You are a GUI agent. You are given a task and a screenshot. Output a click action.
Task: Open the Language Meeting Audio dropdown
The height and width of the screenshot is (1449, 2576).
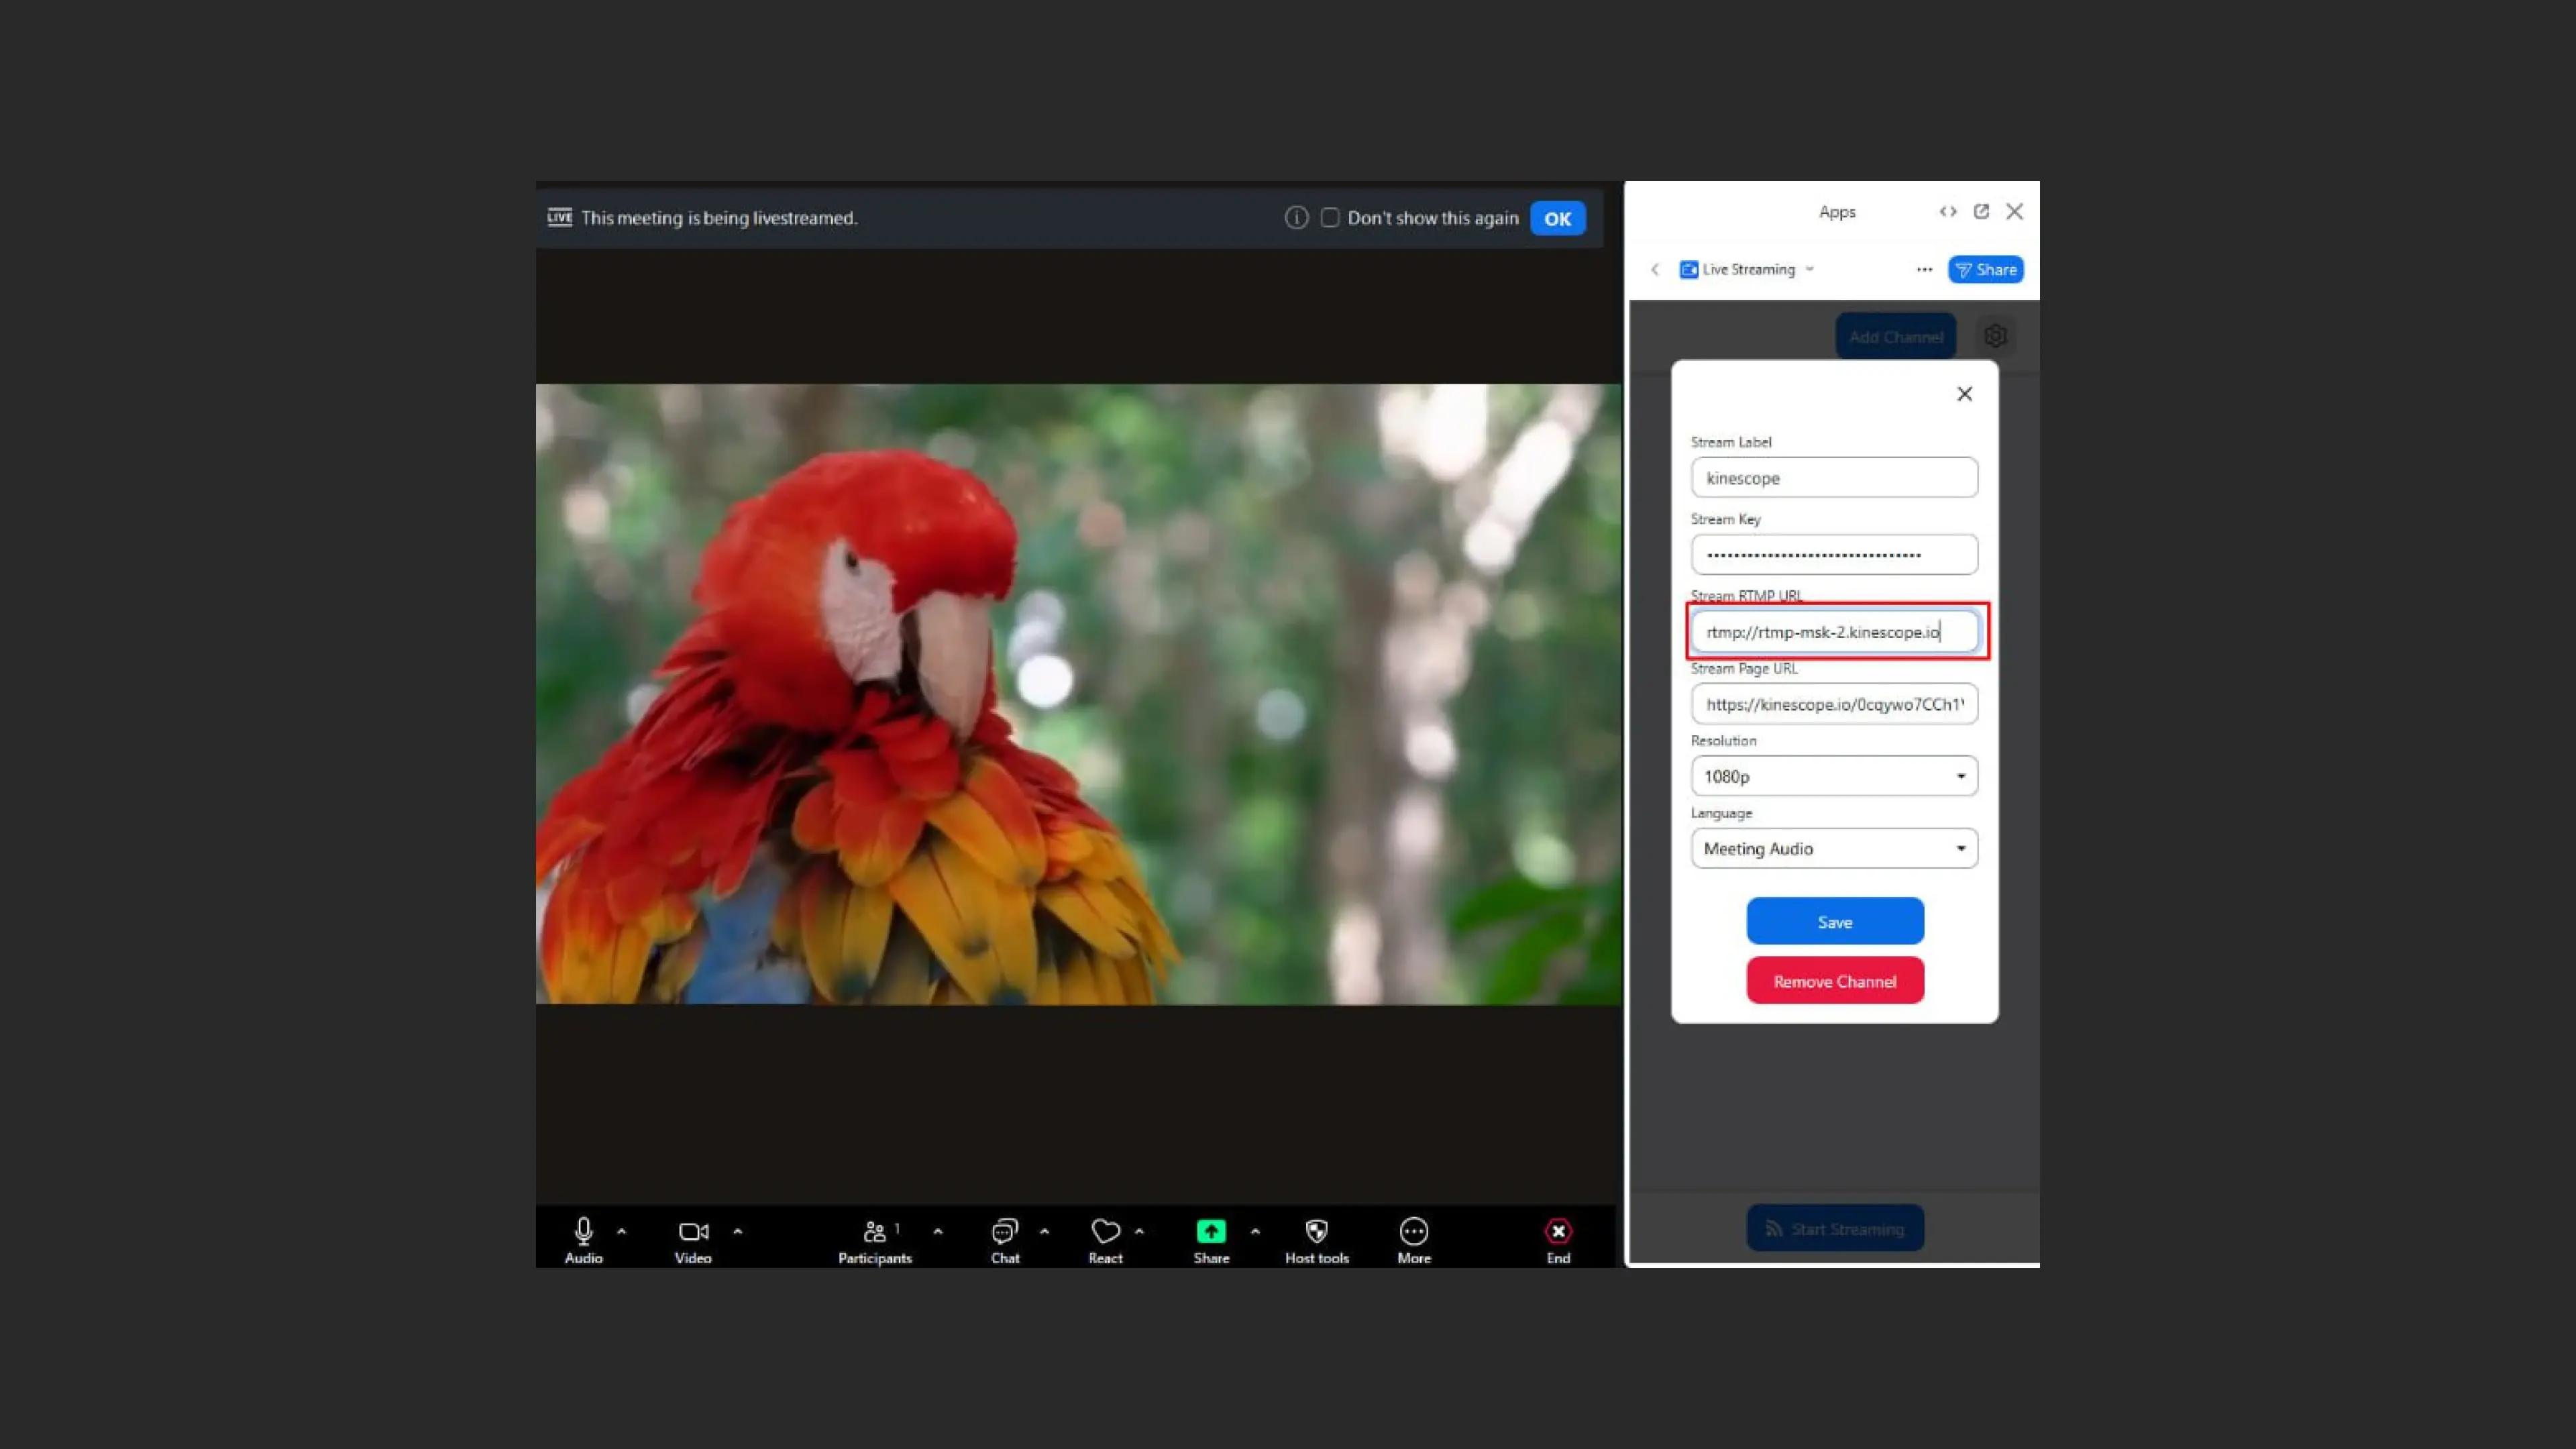(1834, 848)
